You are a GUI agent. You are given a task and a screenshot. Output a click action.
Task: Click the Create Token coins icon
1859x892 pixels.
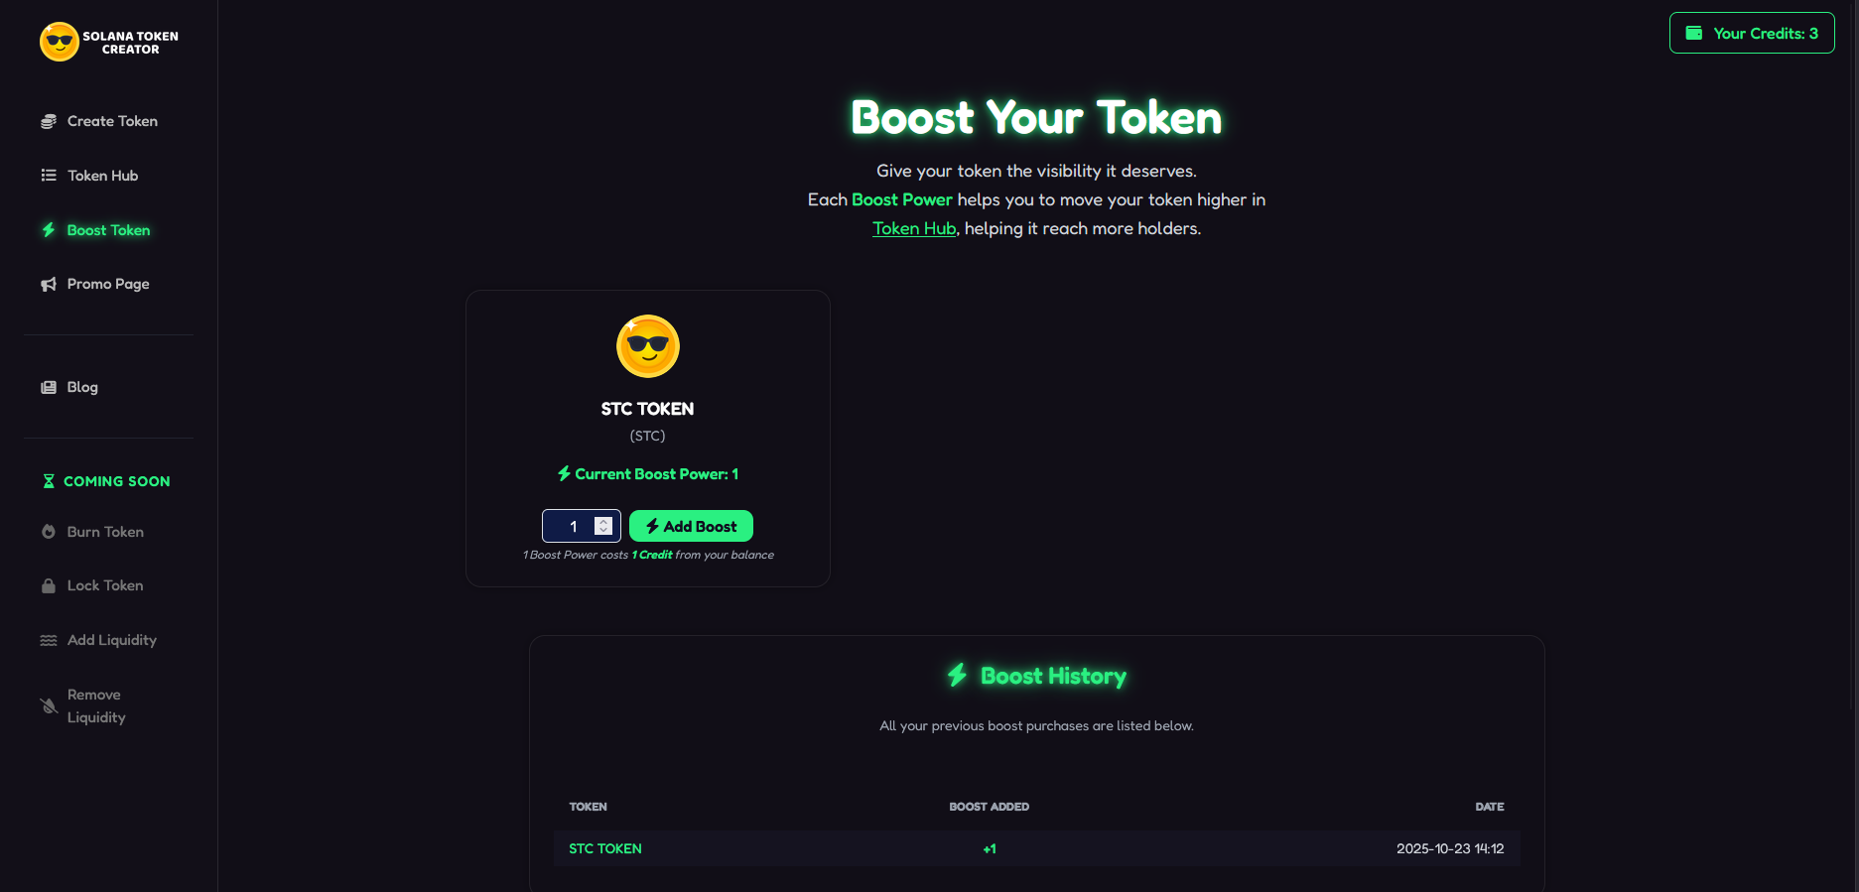coord(49,121)
